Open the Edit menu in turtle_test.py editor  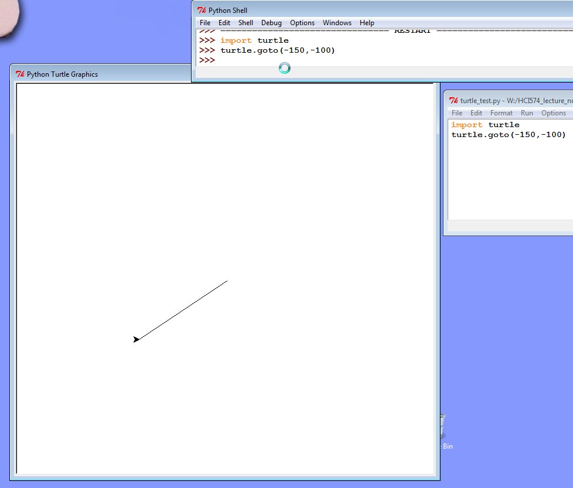[x=476, y=113]
